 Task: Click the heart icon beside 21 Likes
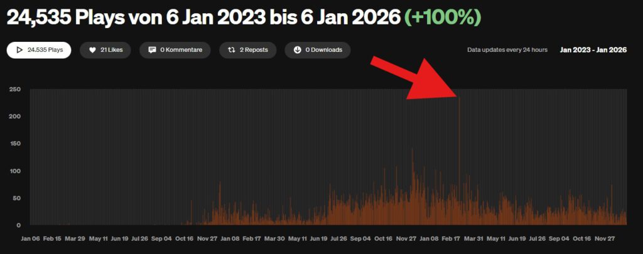click(92, 50)
